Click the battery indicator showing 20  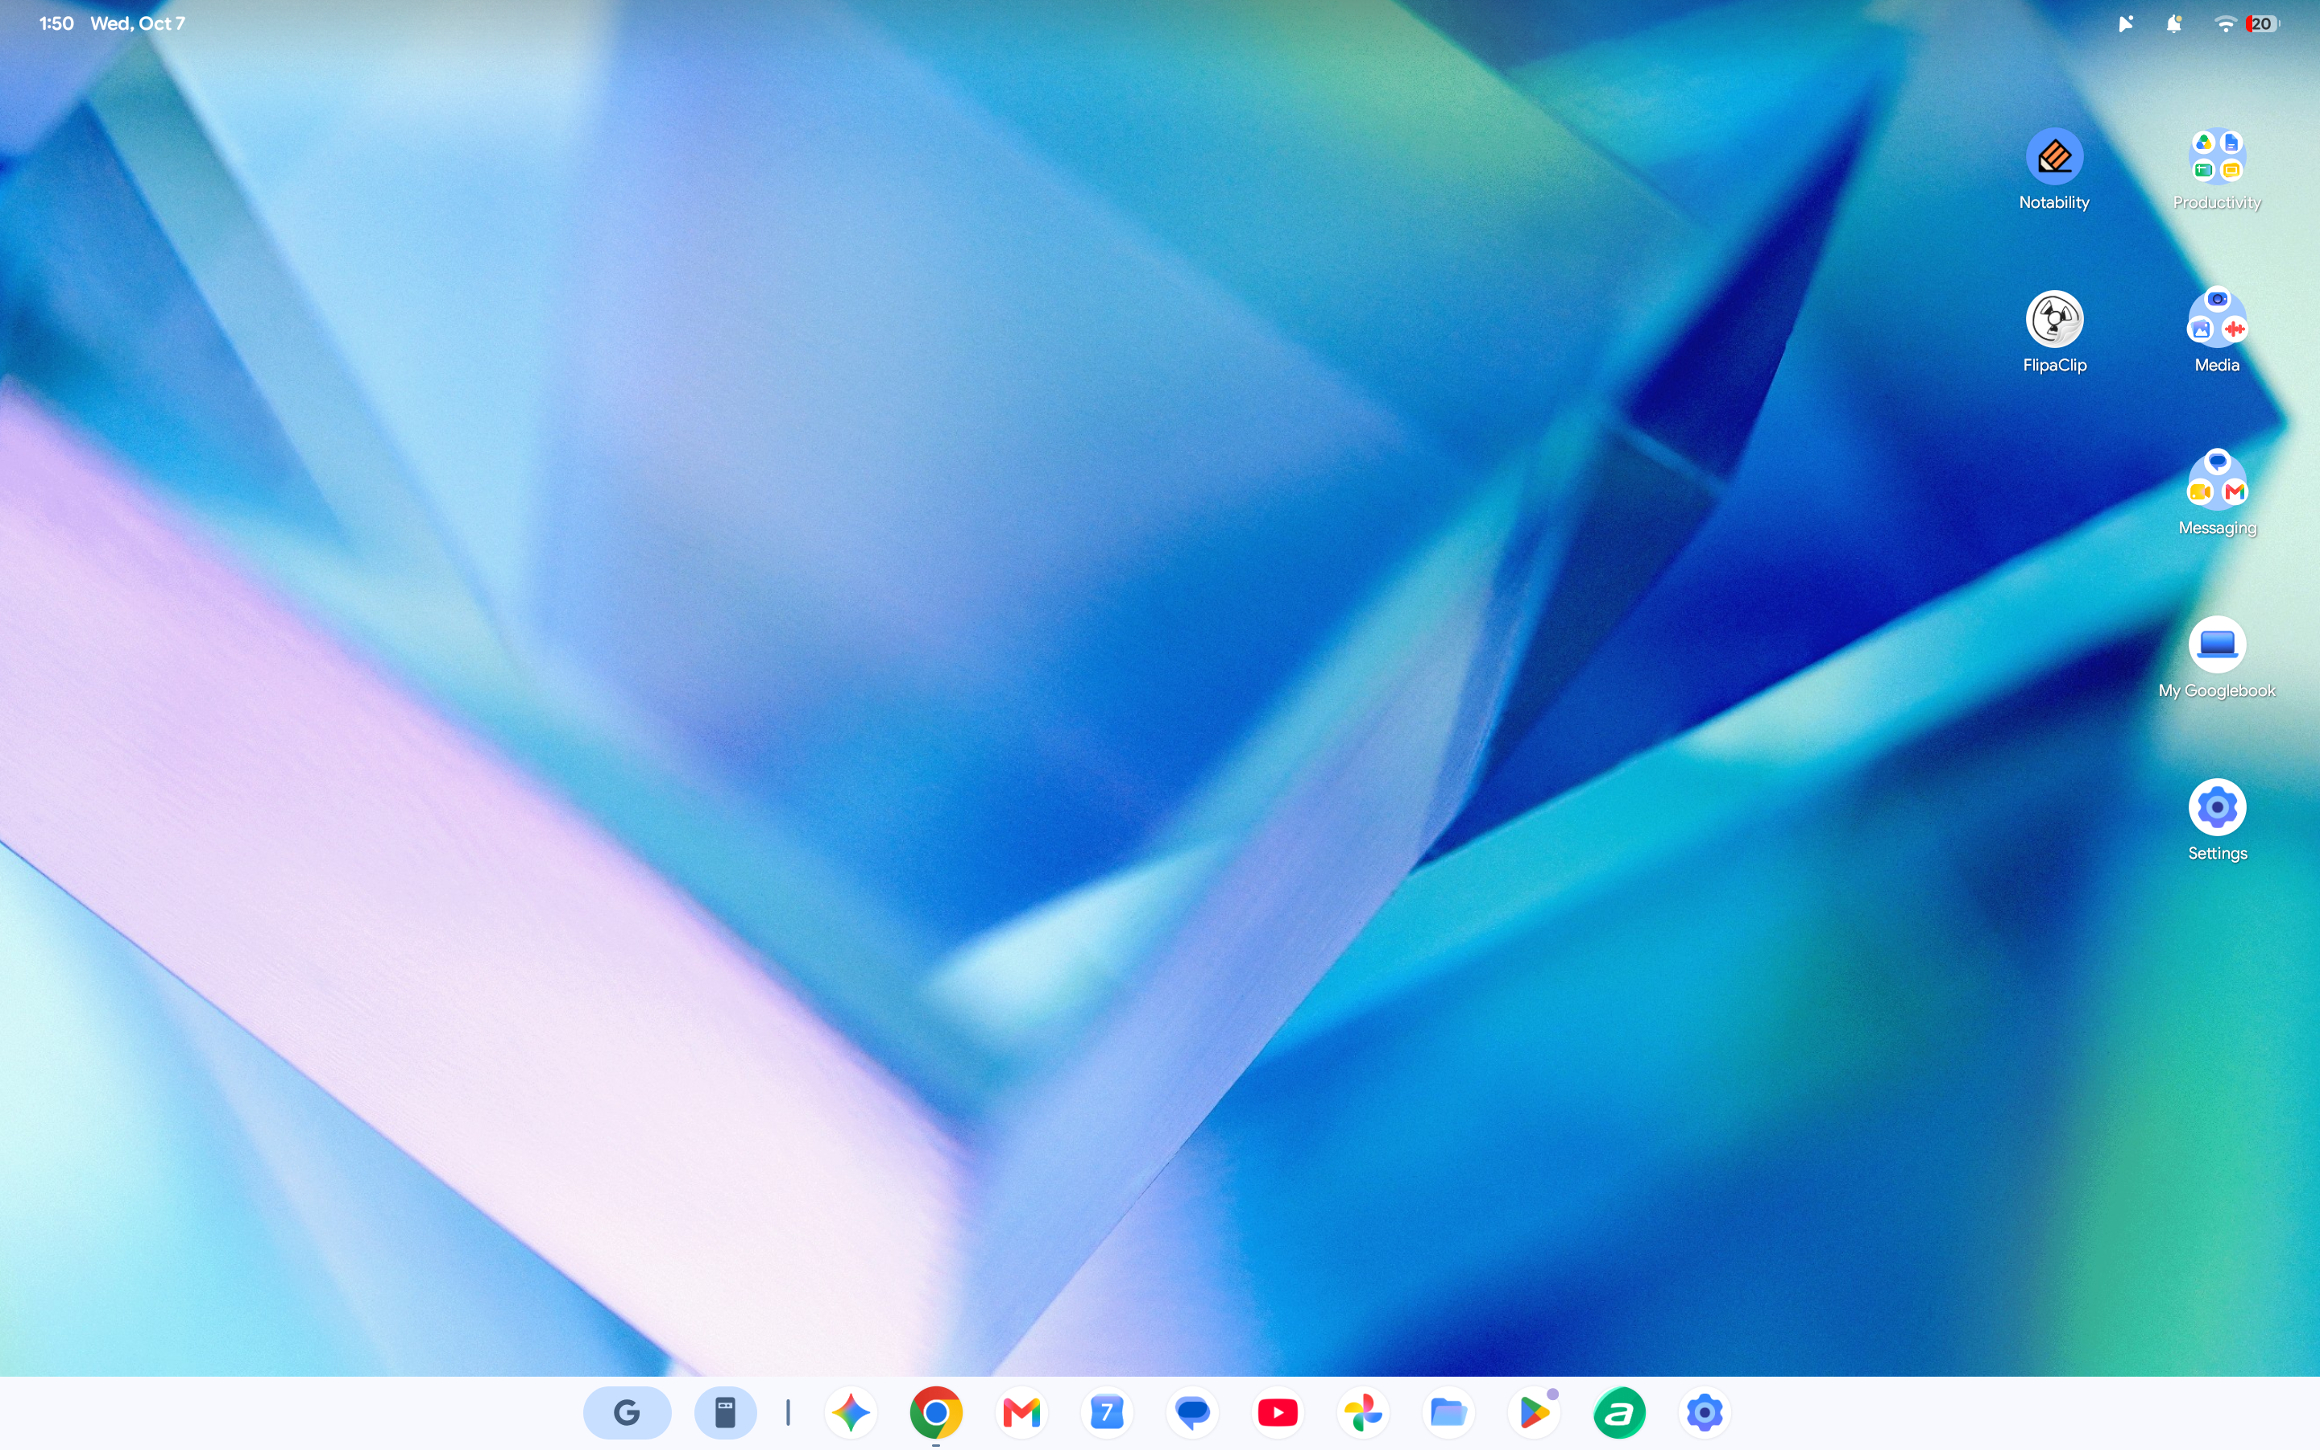(x=2263, y=24)
